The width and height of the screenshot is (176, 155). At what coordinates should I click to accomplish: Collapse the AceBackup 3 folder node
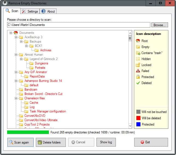click(x=16, y=37)
